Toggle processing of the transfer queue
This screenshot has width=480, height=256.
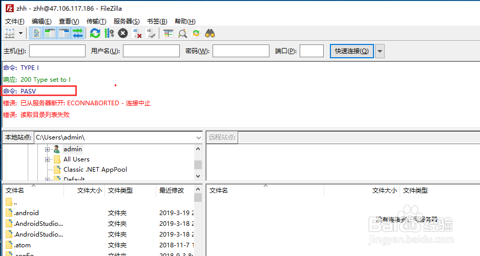click(109, 33)
